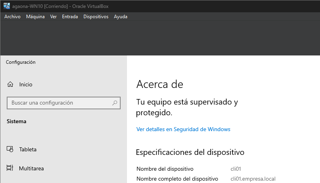Image resolution: width=320 pixels, height=183 pixels.
Task: Open the Máquina menu
Action: coord(36,17)
